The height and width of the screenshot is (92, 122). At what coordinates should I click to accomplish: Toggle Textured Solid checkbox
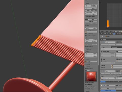coord(86,69)
